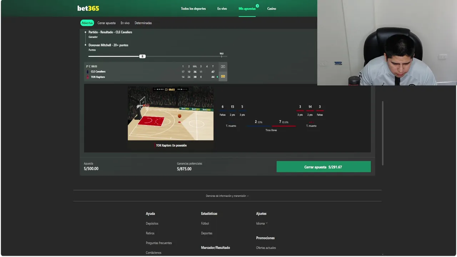Go to Todos los deportes
The image size is (457, 257).
[193, 9]
